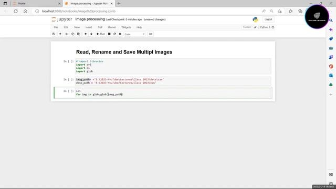Click the Last Checkpoint text

(x=124, y=19)
